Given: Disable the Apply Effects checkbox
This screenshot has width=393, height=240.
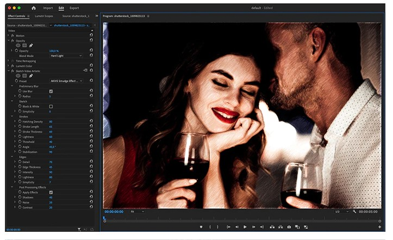Looking at the screenshot, I should click(x=51, y=192).
